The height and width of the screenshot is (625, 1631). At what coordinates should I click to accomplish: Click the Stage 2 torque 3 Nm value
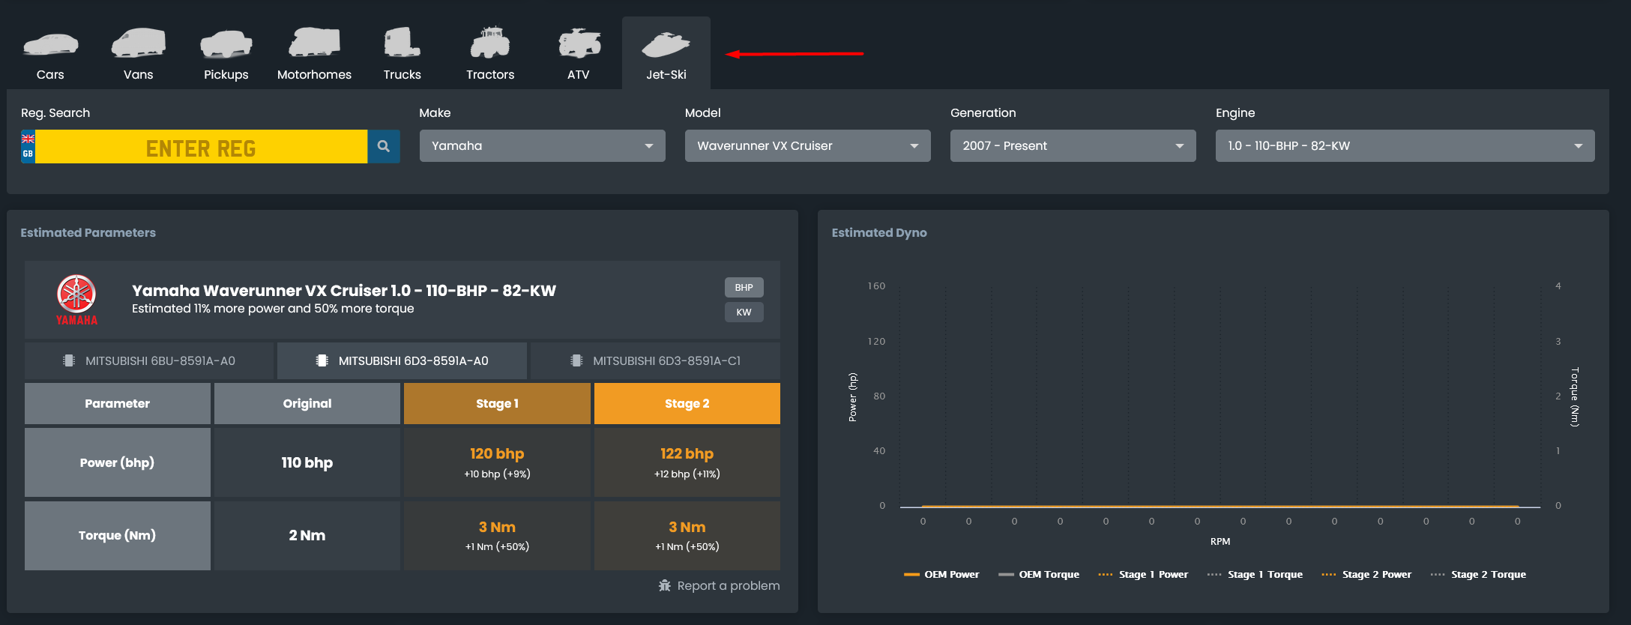click(x=687, y=527)
